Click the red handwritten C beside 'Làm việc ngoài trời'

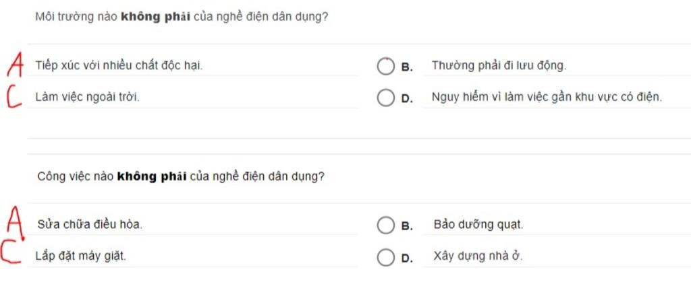coord(14,96)
